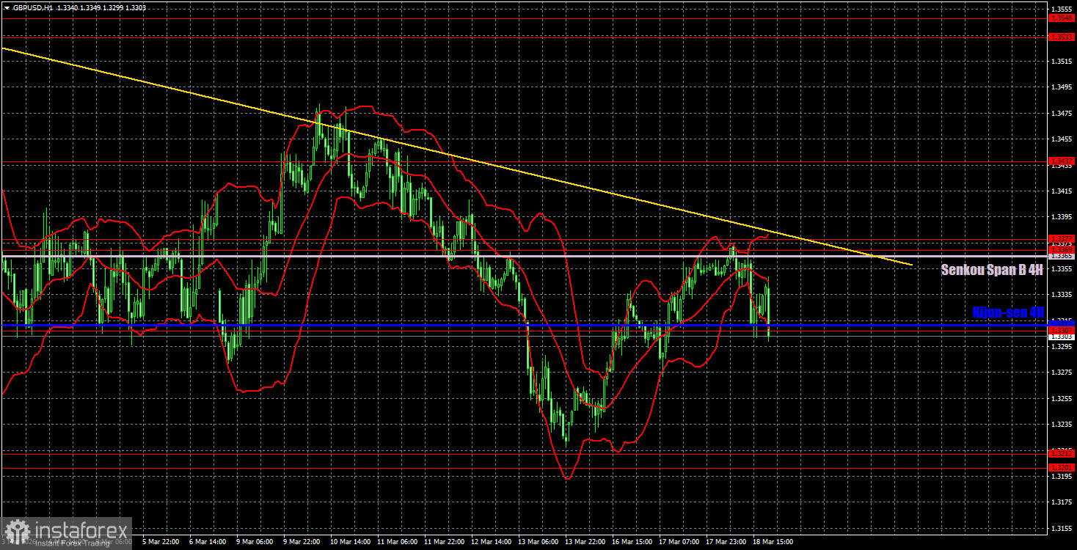Click the 1.3235 price axis label
This screenshot has height=550, width=1077.
(x=1062, y=424)
